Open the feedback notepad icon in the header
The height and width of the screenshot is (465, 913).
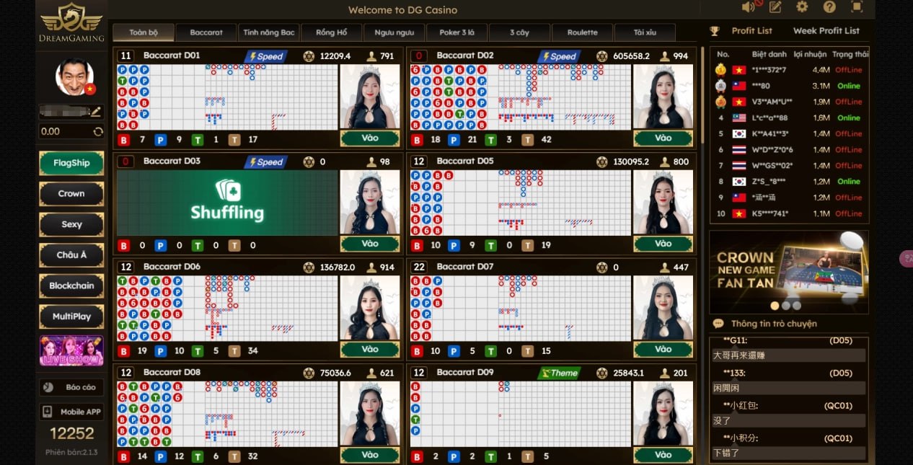pyautogui.click(x=775, y=7)
